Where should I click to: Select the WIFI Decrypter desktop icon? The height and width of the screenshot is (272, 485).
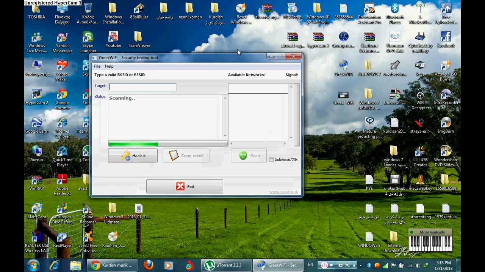[420, 99]
